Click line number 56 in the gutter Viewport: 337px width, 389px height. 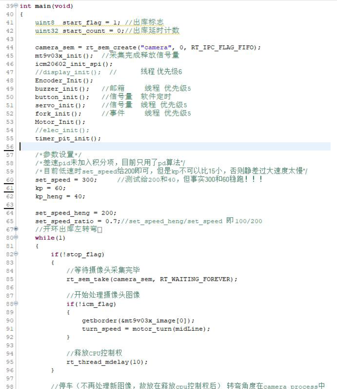[10, 147]
